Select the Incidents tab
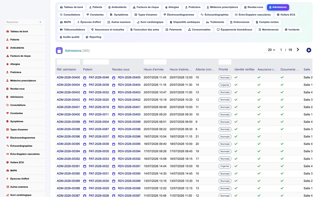318x197 pixels. click(x=292, y=30)
